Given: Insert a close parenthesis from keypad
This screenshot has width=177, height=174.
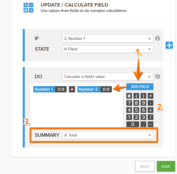Looking at the screenshot, I should coord(144,96).
